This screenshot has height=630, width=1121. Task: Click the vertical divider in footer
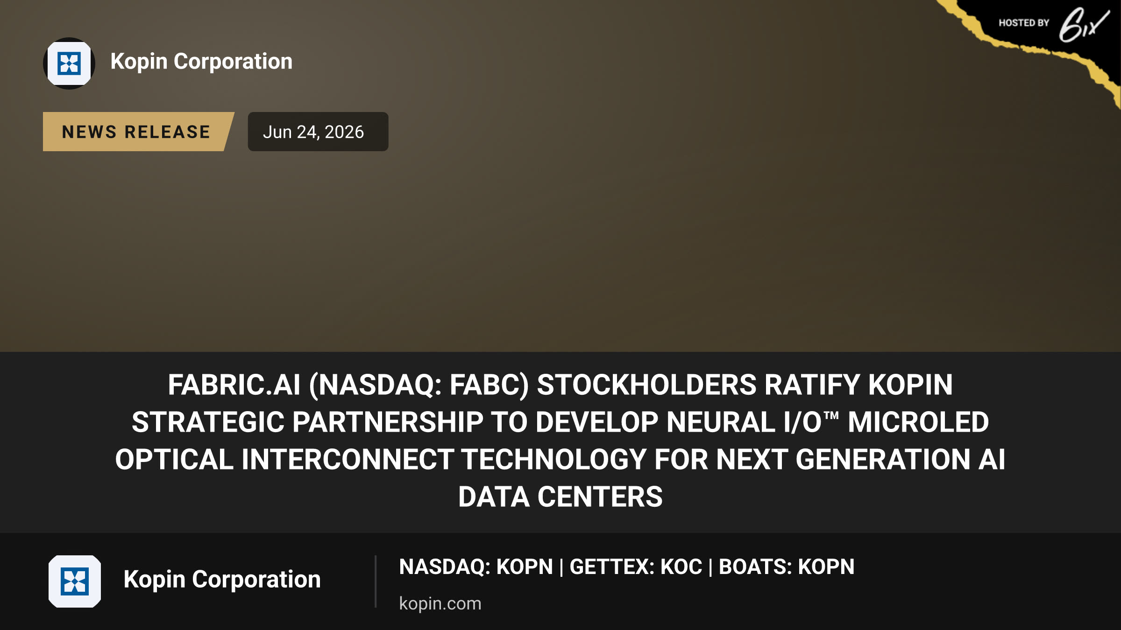(376, 581)
